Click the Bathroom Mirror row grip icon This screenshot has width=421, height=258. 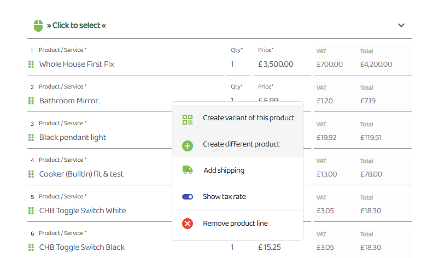click(31, 101)
